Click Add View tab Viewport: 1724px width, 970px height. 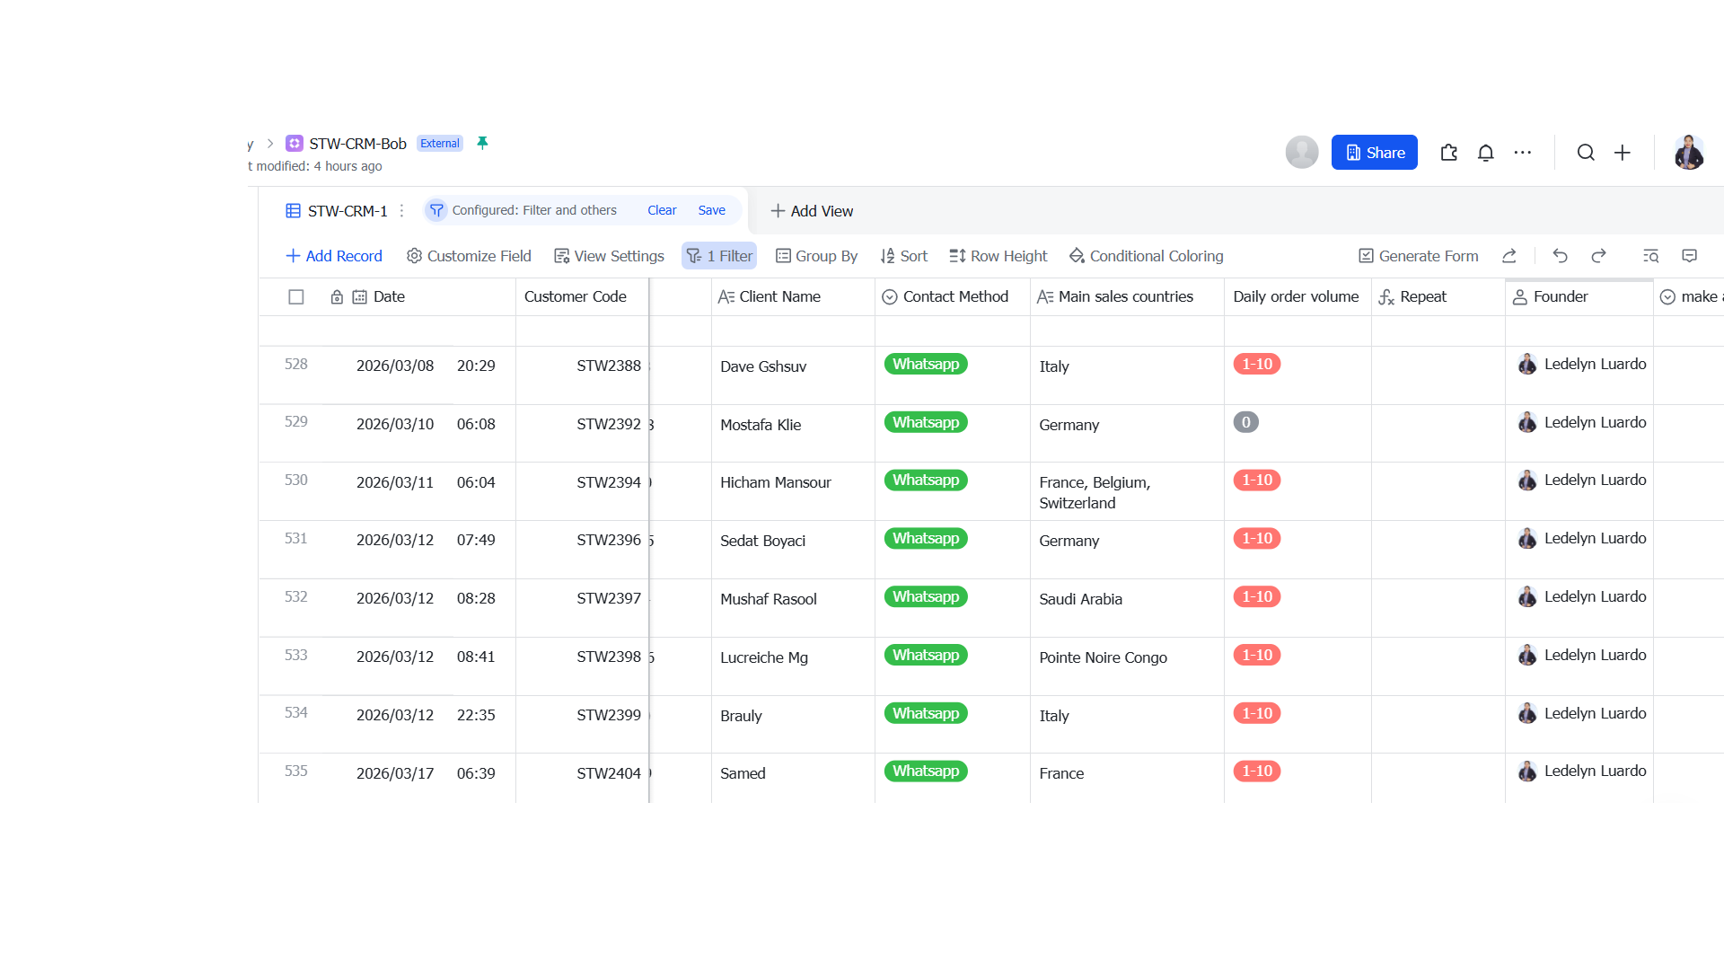pyautogui.click(x=812, y=211)
